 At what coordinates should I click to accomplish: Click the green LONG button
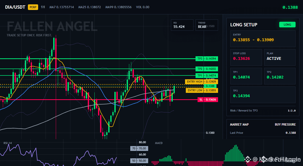point(287,25)
